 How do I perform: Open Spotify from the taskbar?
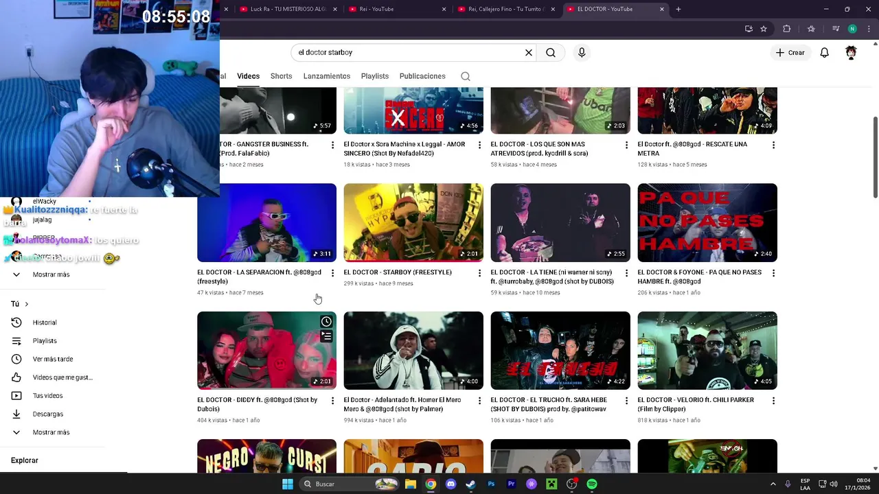pyautogui.click(x=592, y=484)
